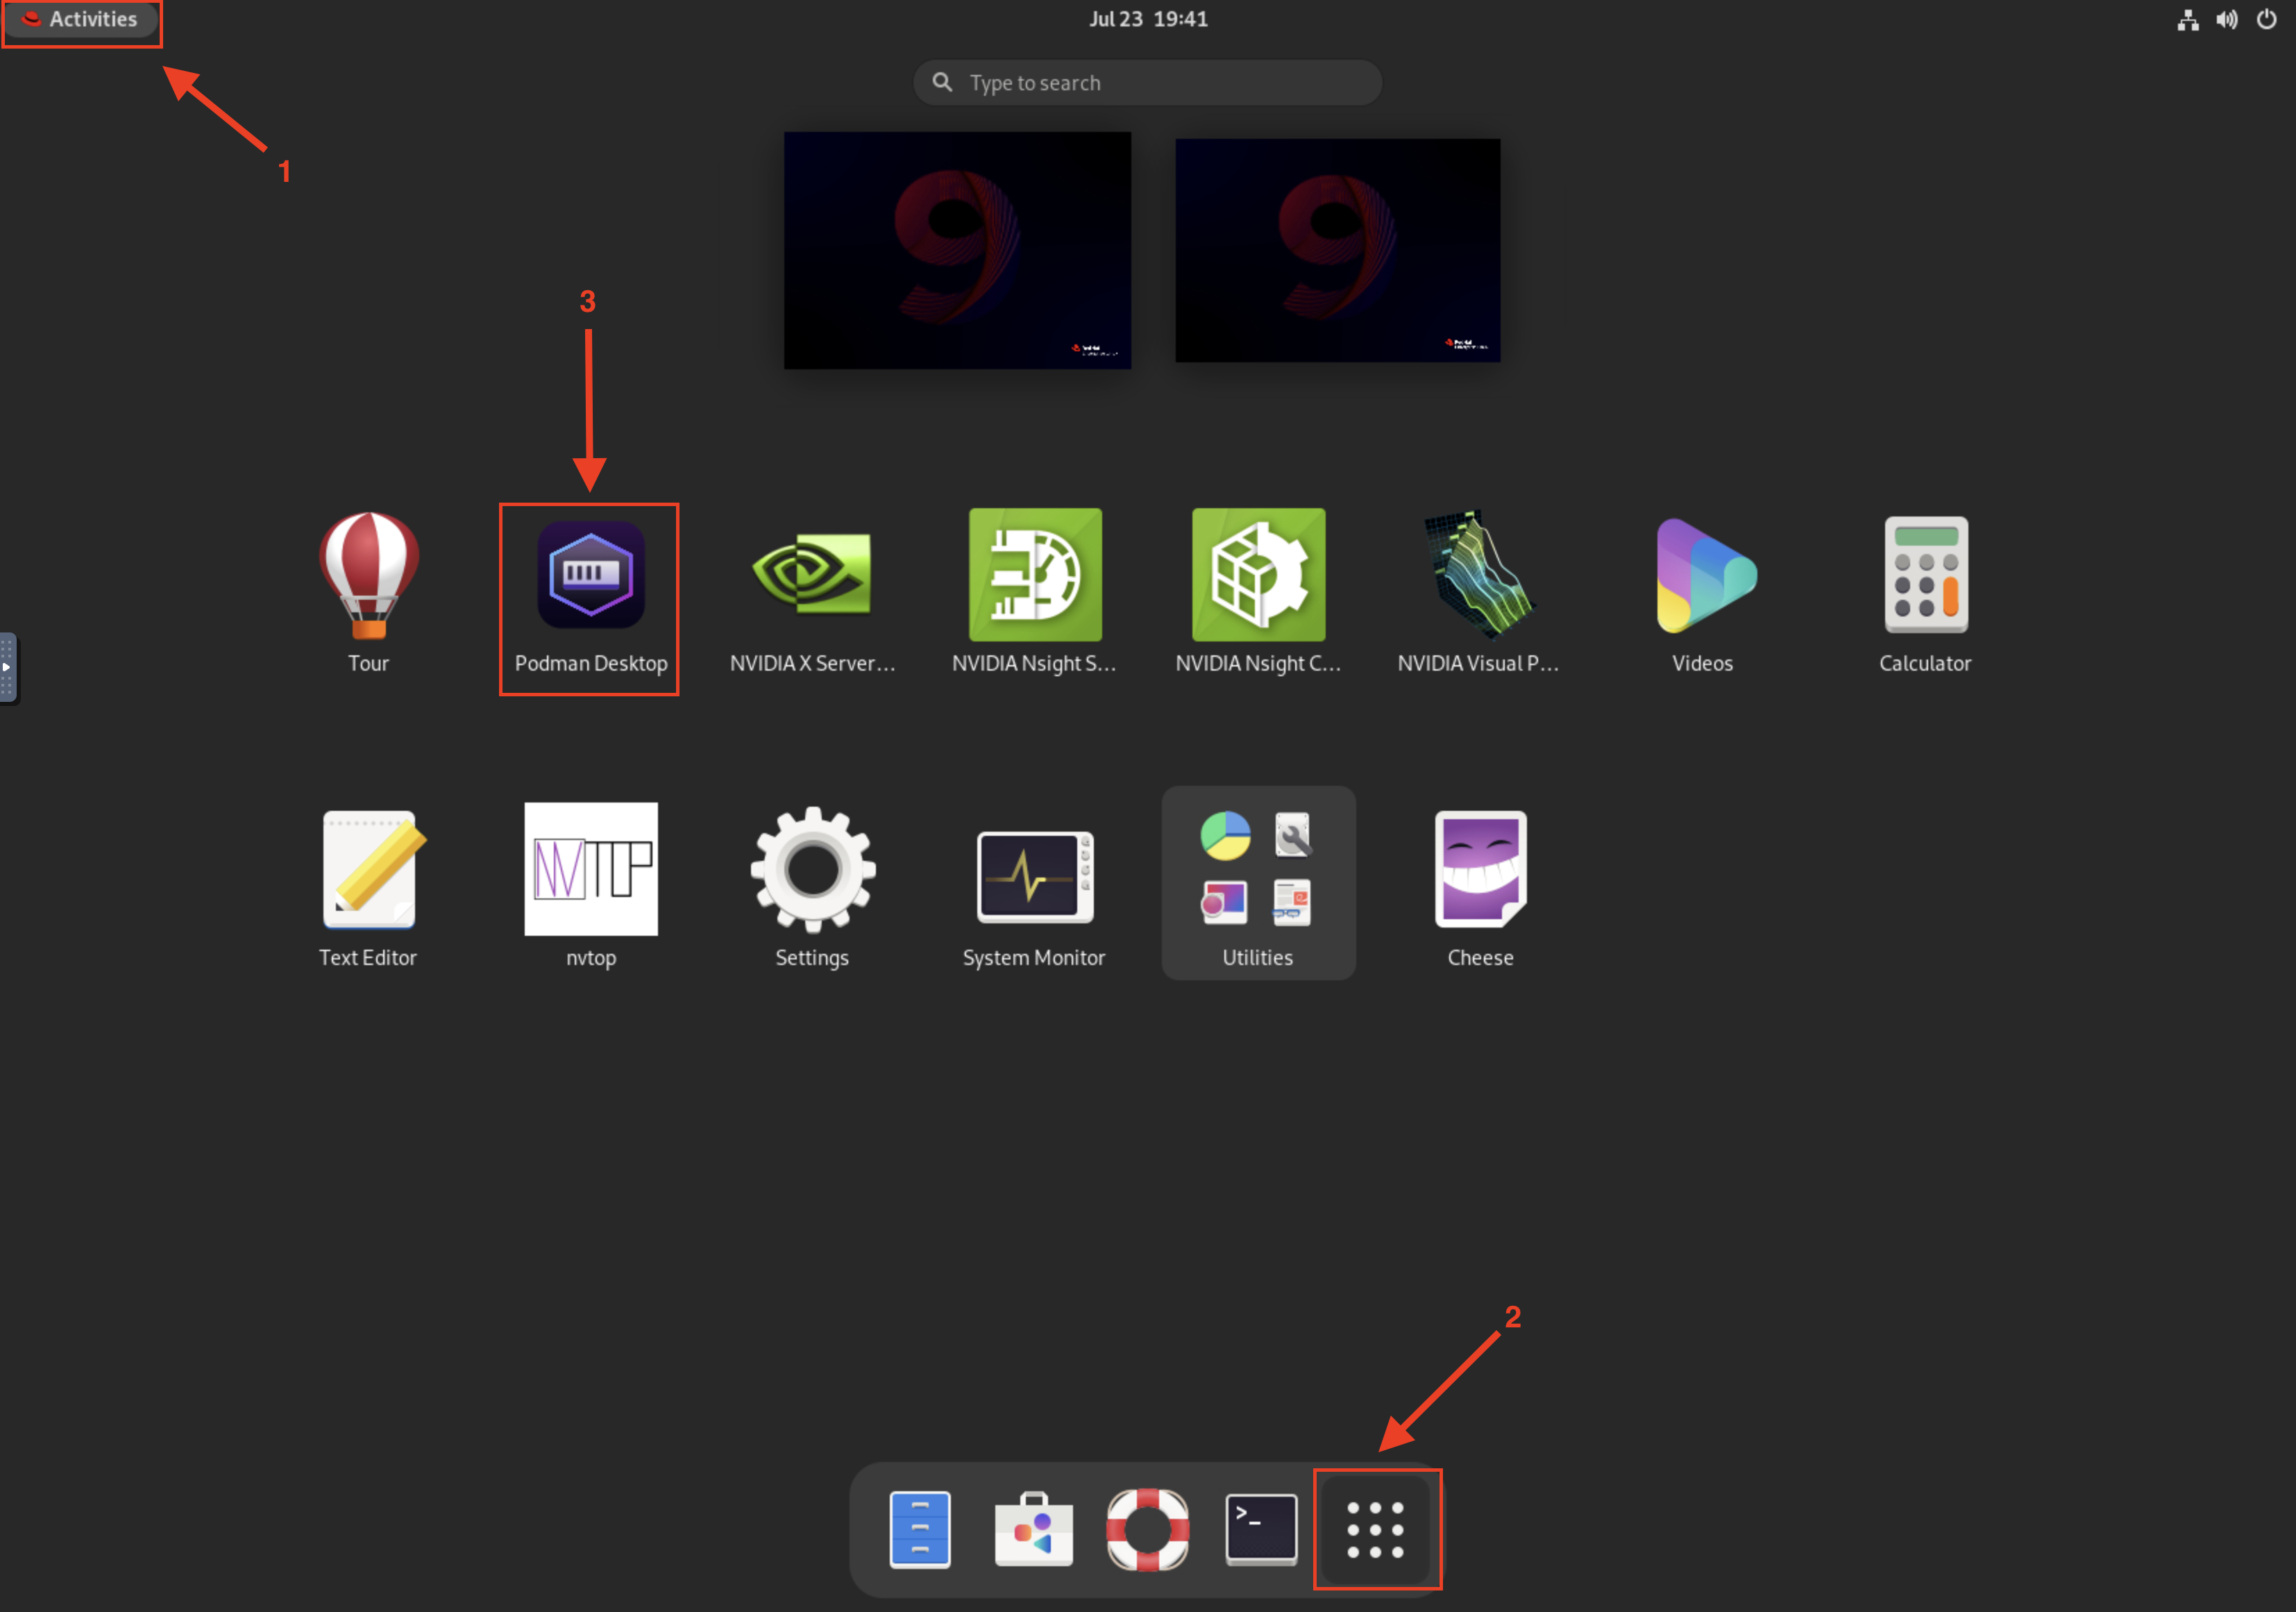
Task: Launch NVIDIA Nsight Systems
Action: click(1034, 592)
